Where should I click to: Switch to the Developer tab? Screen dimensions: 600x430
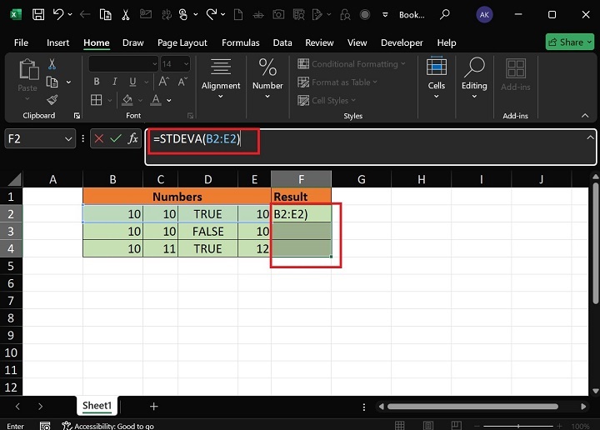click(x=402, y=42)
